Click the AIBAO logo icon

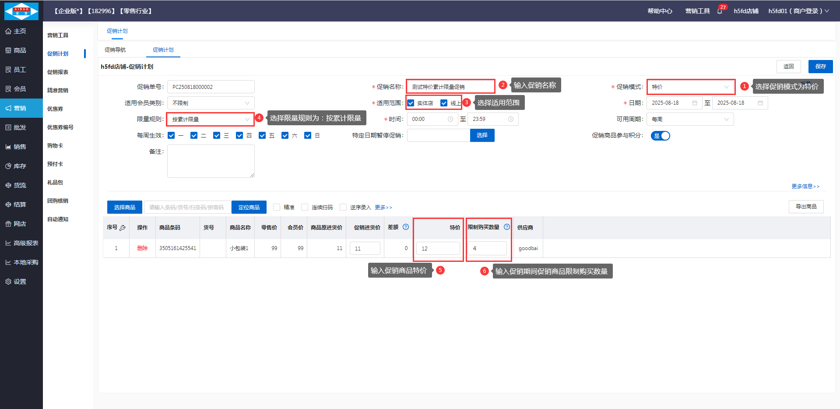click(x=21, y=11)
